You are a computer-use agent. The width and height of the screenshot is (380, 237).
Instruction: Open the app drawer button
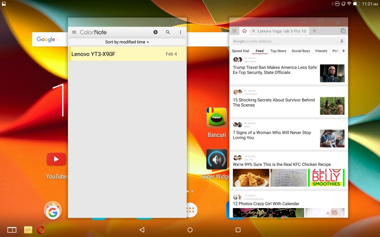point(192,210)
